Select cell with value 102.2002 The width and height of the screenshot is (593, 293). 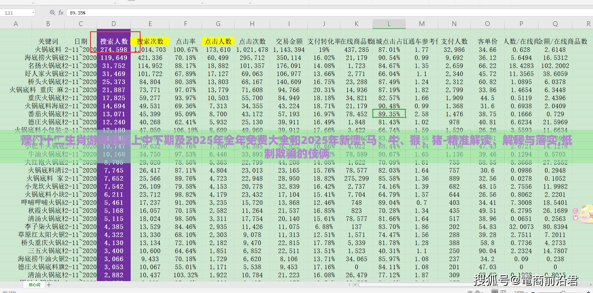point(555,66)
